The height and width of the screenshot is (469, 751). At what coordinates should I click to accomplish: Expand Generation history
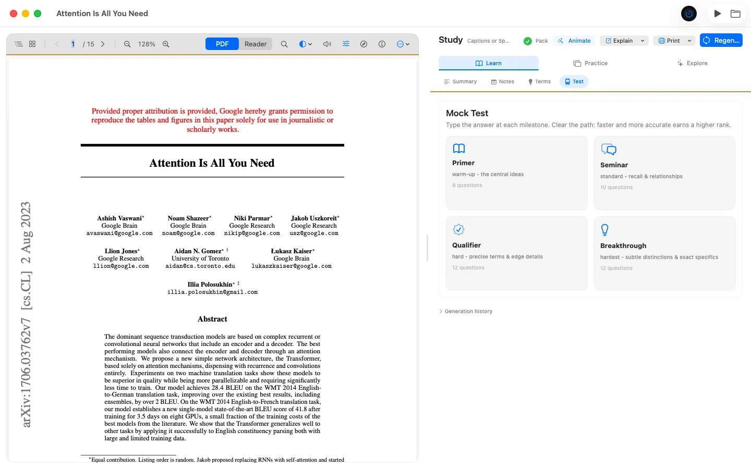(466, 312)
